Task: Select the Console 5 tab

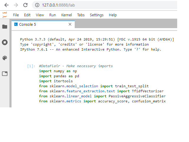Action: [27, 24]
